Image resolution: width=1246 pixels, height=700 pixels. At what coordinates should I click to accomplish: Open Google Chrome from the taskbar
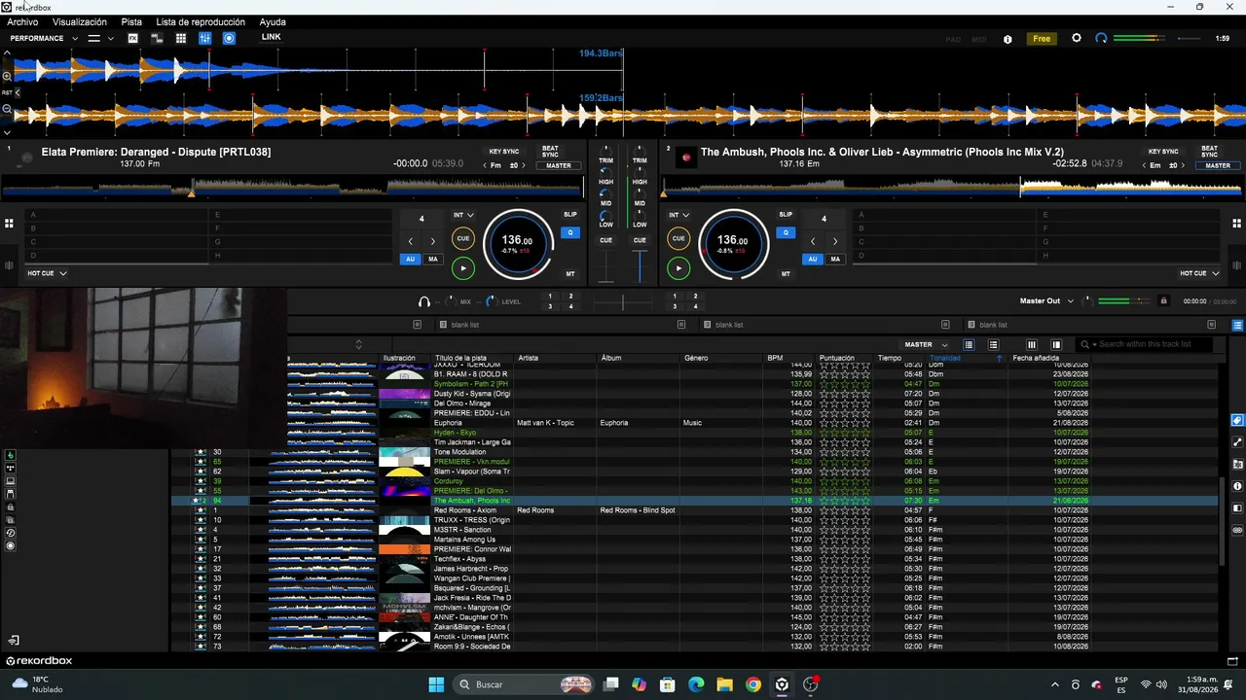753,684
